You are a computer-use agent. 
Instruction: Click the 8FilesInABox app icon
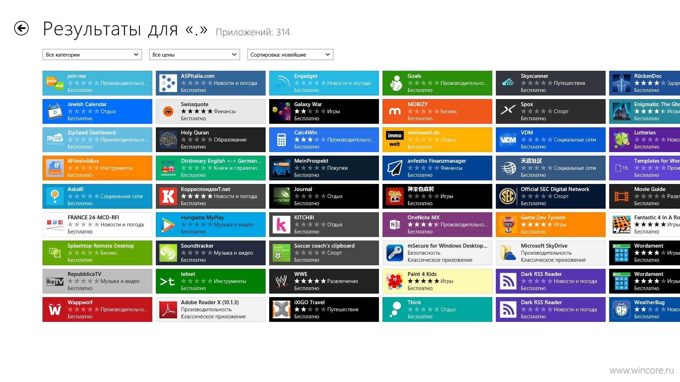click(55, 168)
